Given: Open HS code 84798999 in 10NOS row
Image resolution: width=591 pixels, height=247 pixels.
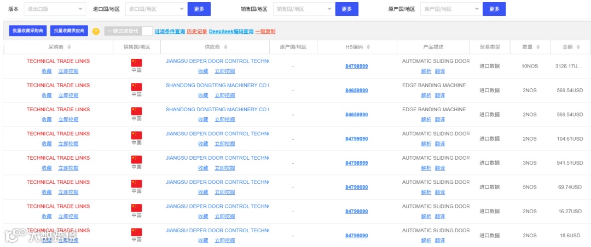Looking at the screenshot, I should (357, 66).
